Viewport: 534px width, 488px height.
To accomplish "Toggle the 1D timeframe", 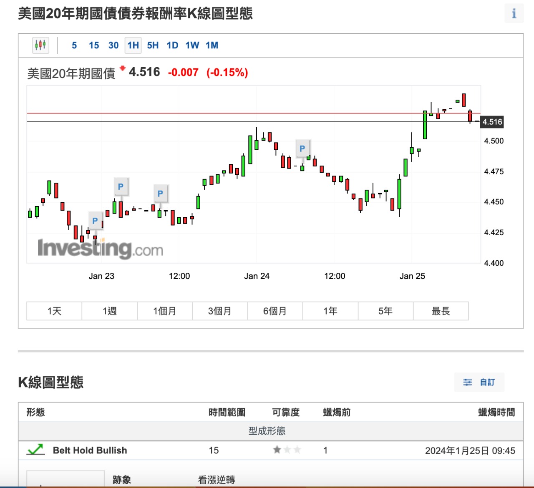I will pyautogui.click(x=172, y=45).
